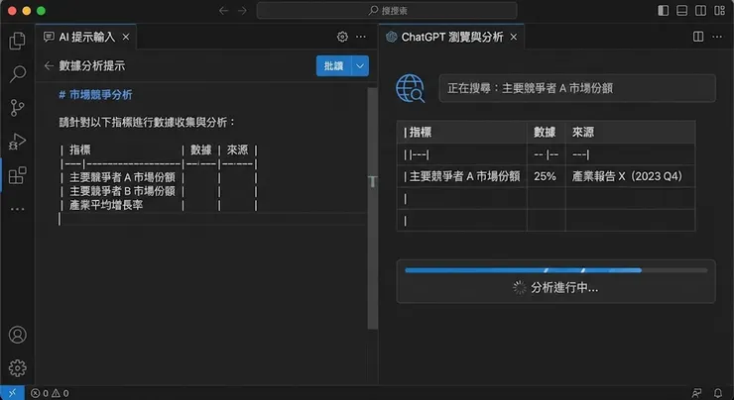Image resolution: width=734 pixels, height=400 pixels.
Task: Open the Manage gear in activity bar
Action: 17,368
